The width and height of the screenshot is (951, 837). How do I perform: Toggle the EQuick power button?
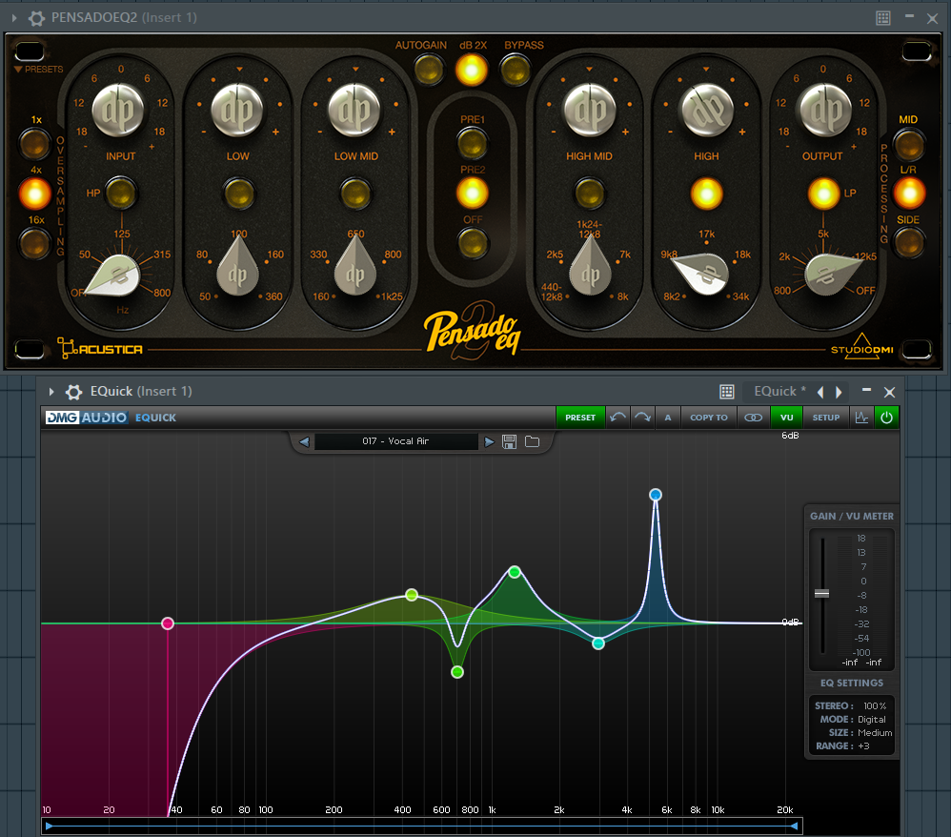click(x=887, y=418)
